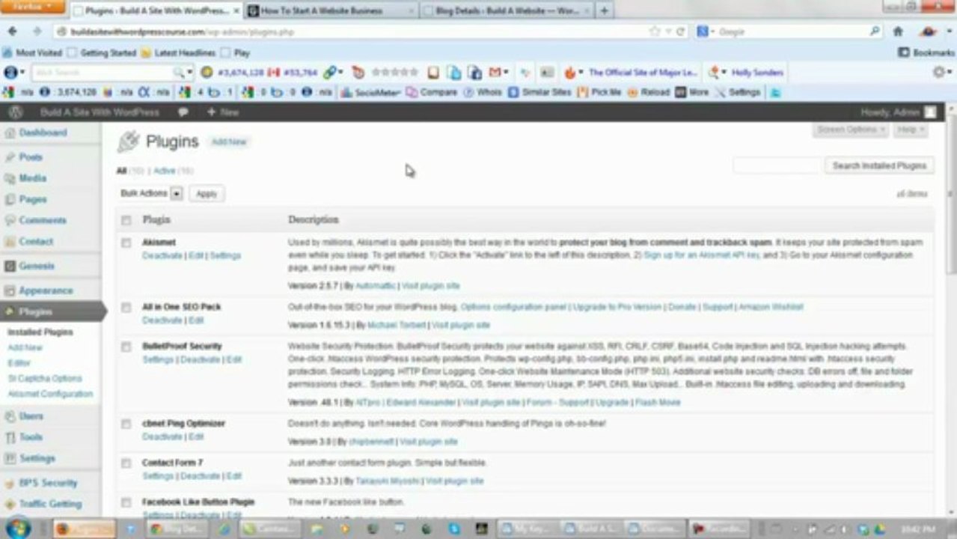
Task: Open Tools in the WordPress sidebar
Action: tap(31, 436)
